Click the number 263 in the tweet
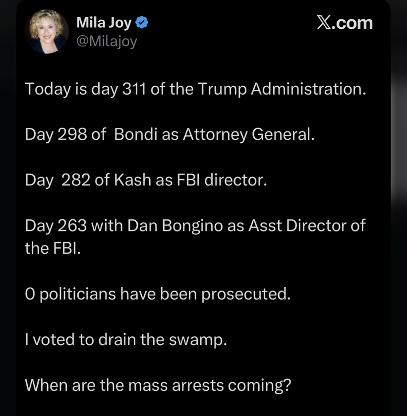This screenshot has width=407, height=416. pos(72,225)
